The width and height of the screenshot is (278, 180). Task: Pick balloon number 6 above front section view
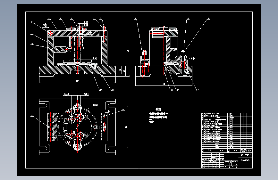[x=94, y=19]
